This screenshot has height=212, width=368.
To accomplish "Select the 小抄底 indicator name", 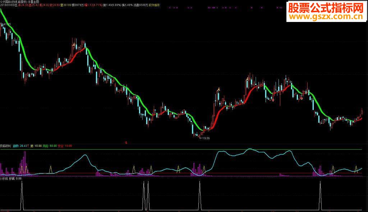I will 4,179.
